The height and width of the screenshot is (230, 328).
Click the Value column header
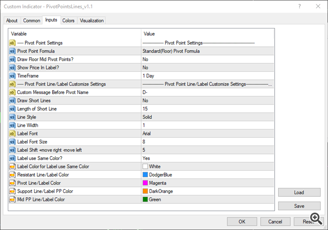207,34
